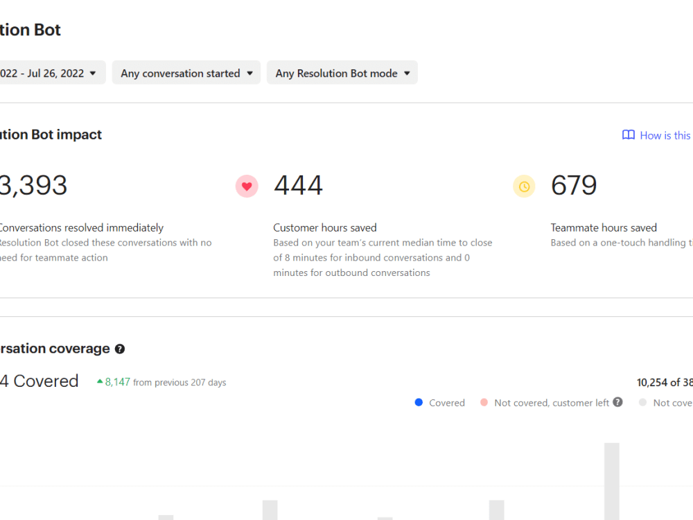This screenshot has width=693, height=520.
Task: Open the "Any conversation started" filter
Action: click(x=186, y=72)
